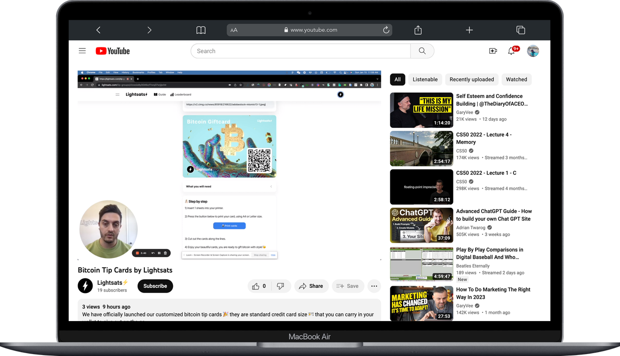Viewport: 620px width, 356px height.
Task: Open the Adrian Twarog channel name
Action: [x=471, y=228]
